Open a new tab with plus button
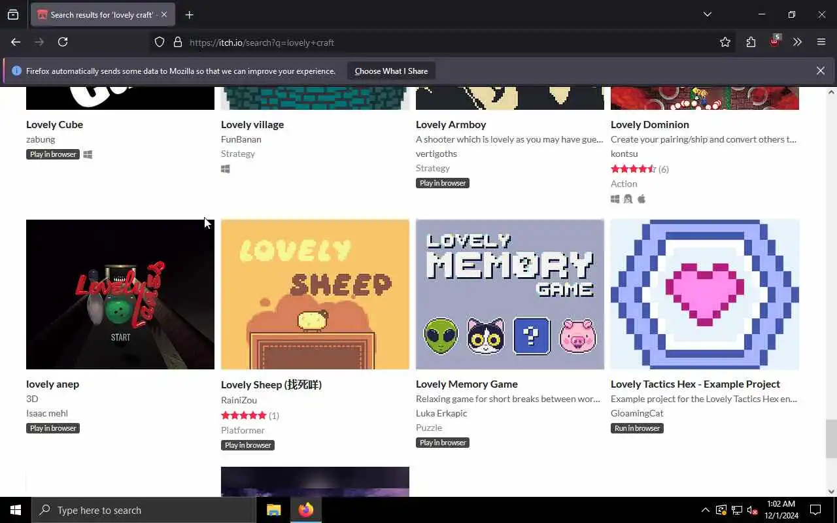The image size is (837, 523). (x=189, y=14)
